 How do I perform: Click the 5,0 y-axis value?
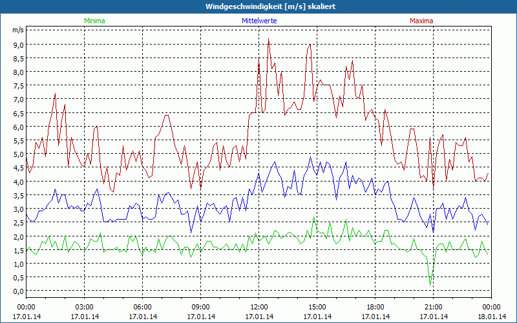click(x=18, y=154)
